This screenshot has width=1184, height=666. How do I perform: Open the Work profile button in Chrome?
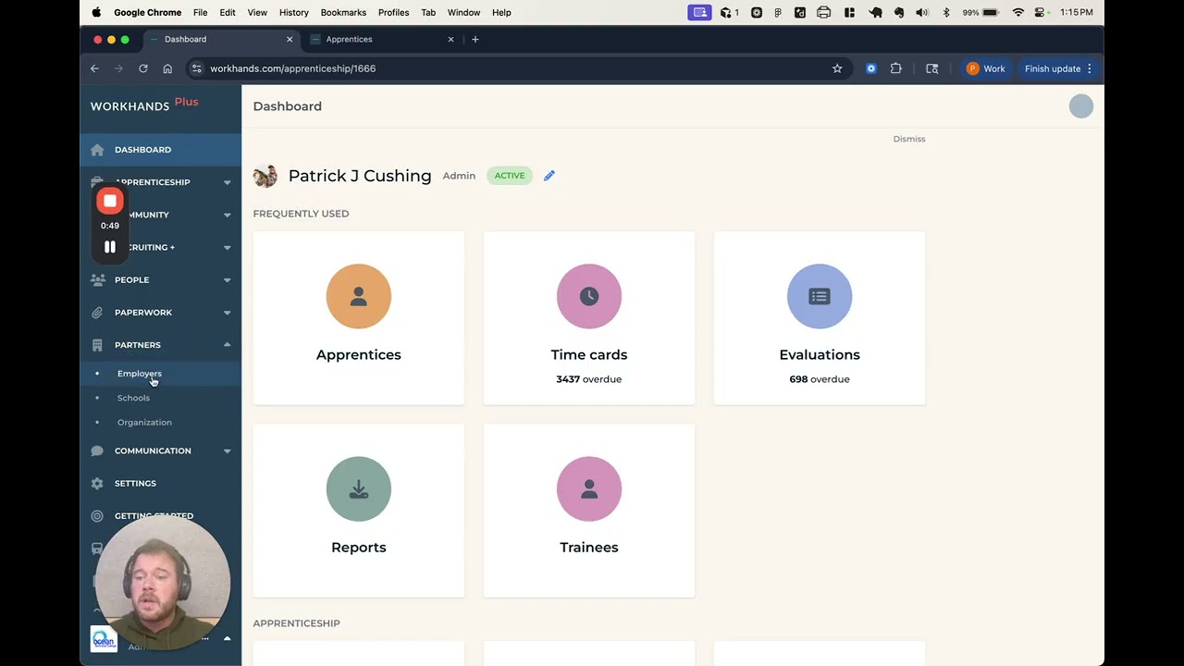tap(986, 68)
